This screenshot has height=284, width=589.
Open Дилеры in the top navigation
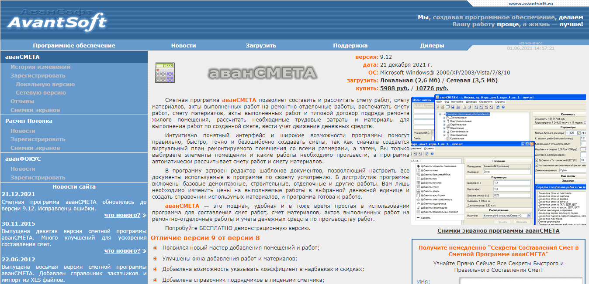(x=432, y=45)
